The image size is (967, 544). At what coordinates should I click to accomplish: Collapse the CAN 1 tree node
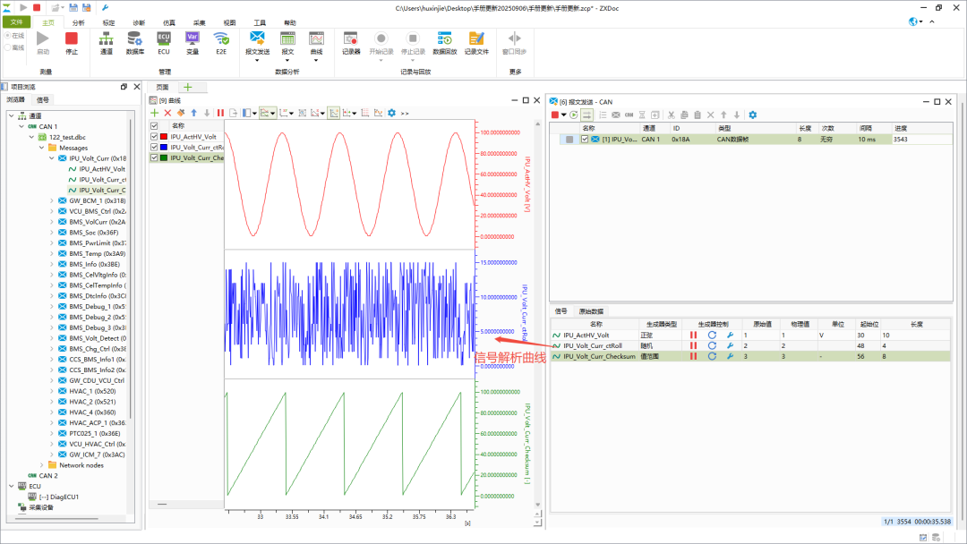pos(21,126)
